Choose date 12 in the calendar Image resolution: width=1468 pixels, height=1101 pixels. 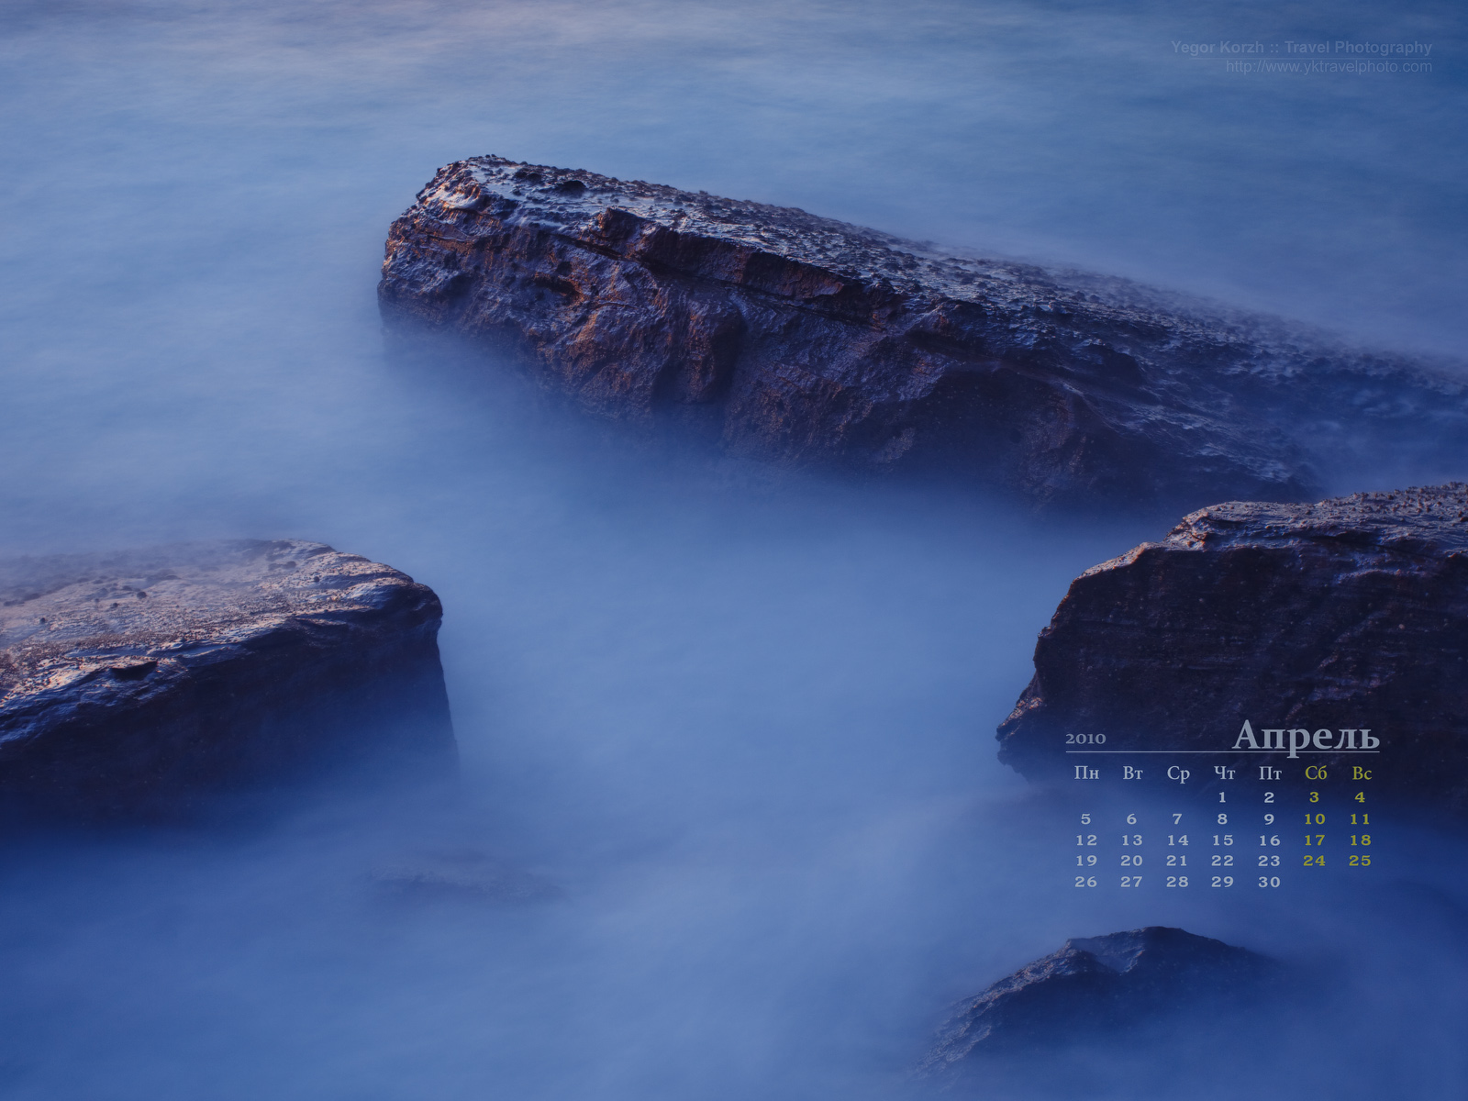pyautogui.click(x=1086, y=840)
